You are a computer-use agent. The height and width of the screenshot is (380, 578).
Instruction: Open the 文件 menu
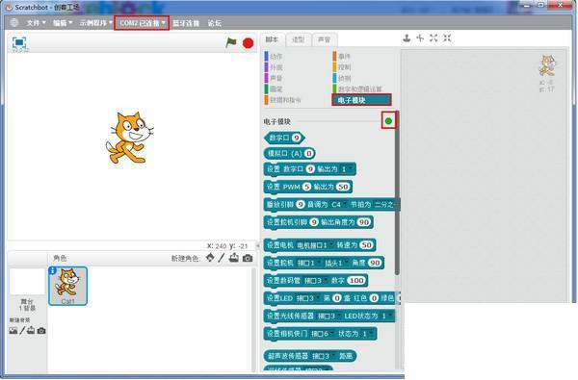point(36,23)
